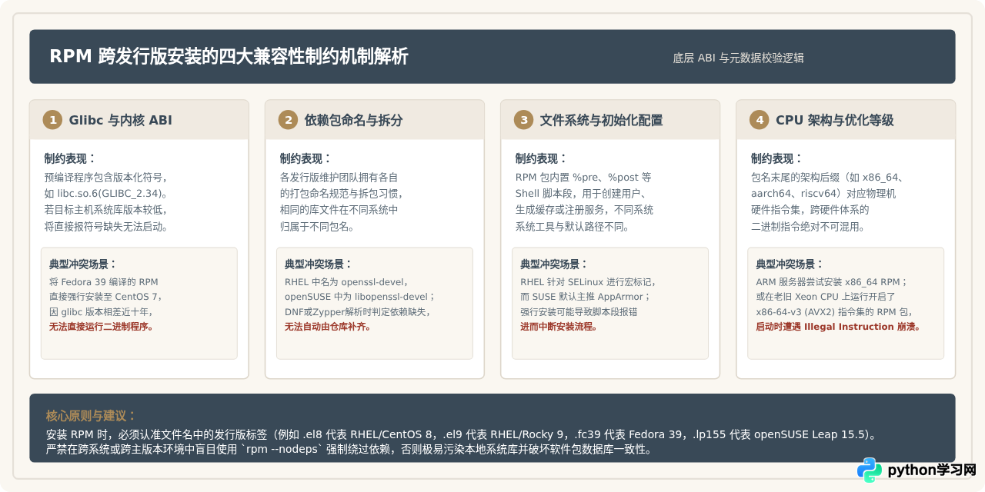Select the line '系统工具与默认路径不同。'
This screenshot has width=985, height=492.
(572, 226)
